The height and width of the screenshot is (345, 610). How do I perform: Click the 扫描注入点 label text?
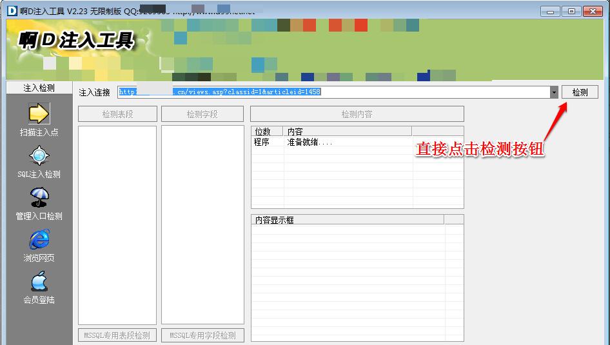click(39, 132)
